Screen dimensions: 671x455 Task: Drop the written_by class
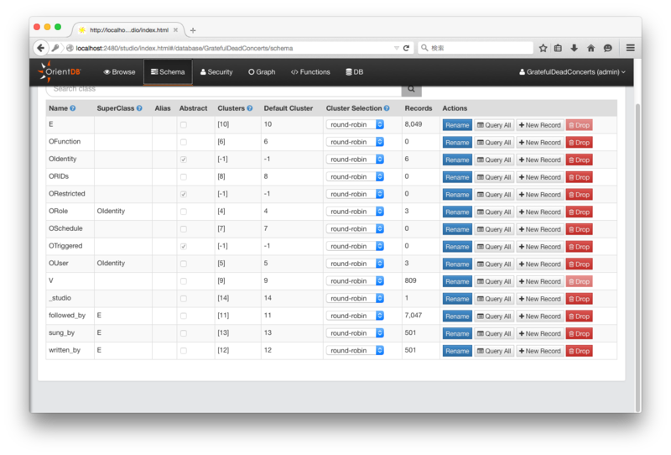[579, 351]
